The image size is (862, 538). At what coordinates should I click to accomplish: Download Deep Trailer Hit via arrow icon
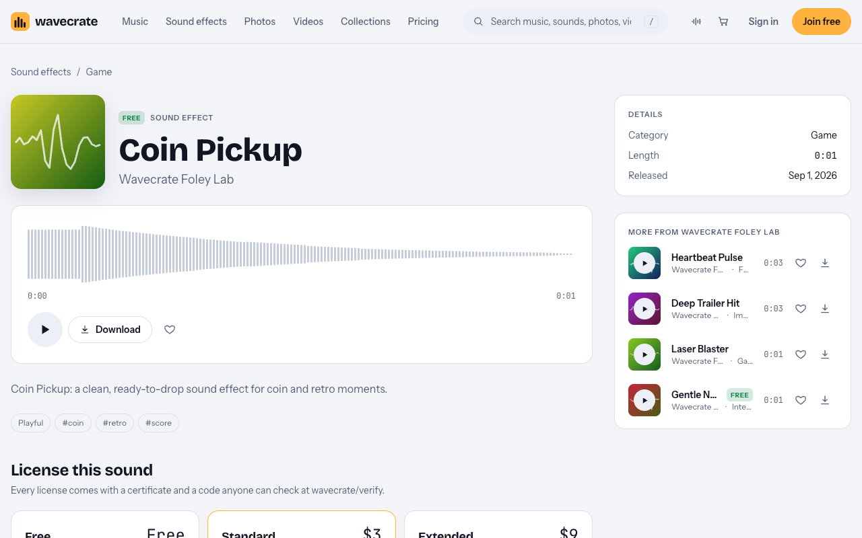pyautogui.click(x=825, y=309)
